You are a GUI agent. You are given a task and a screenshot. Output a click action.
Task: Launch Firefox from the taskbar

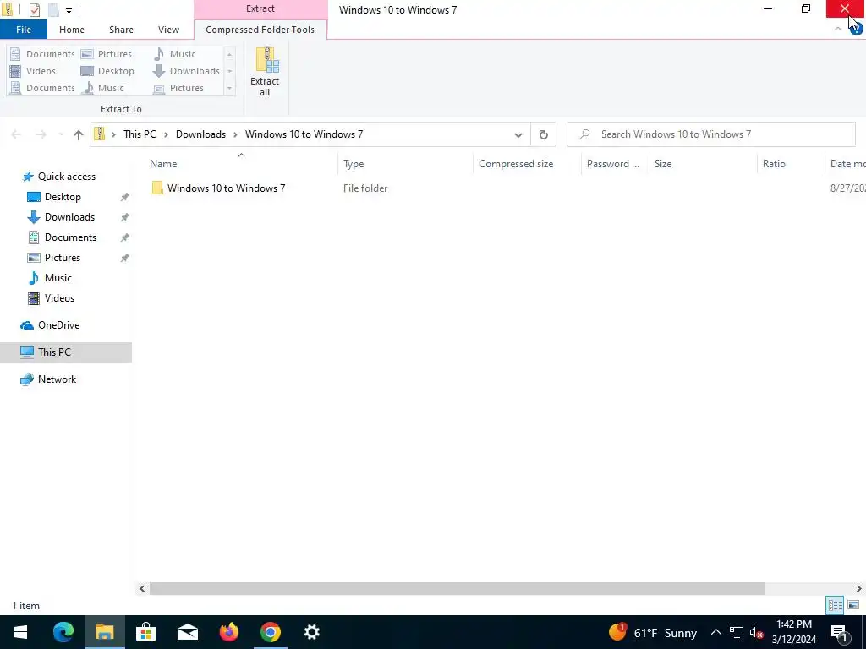[x=228, y=632]
